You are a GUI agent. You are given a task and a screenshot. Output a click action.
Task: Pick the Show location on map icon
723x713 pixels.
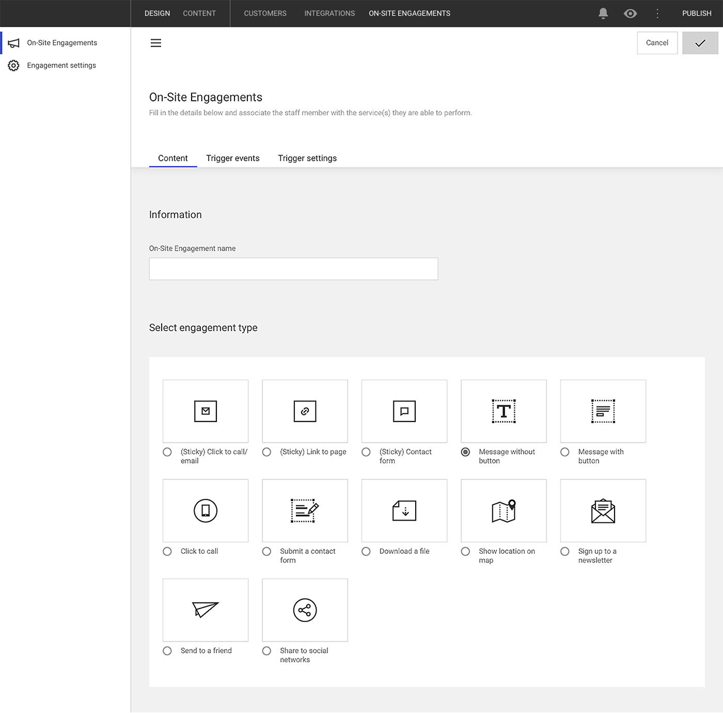[504, 510]
